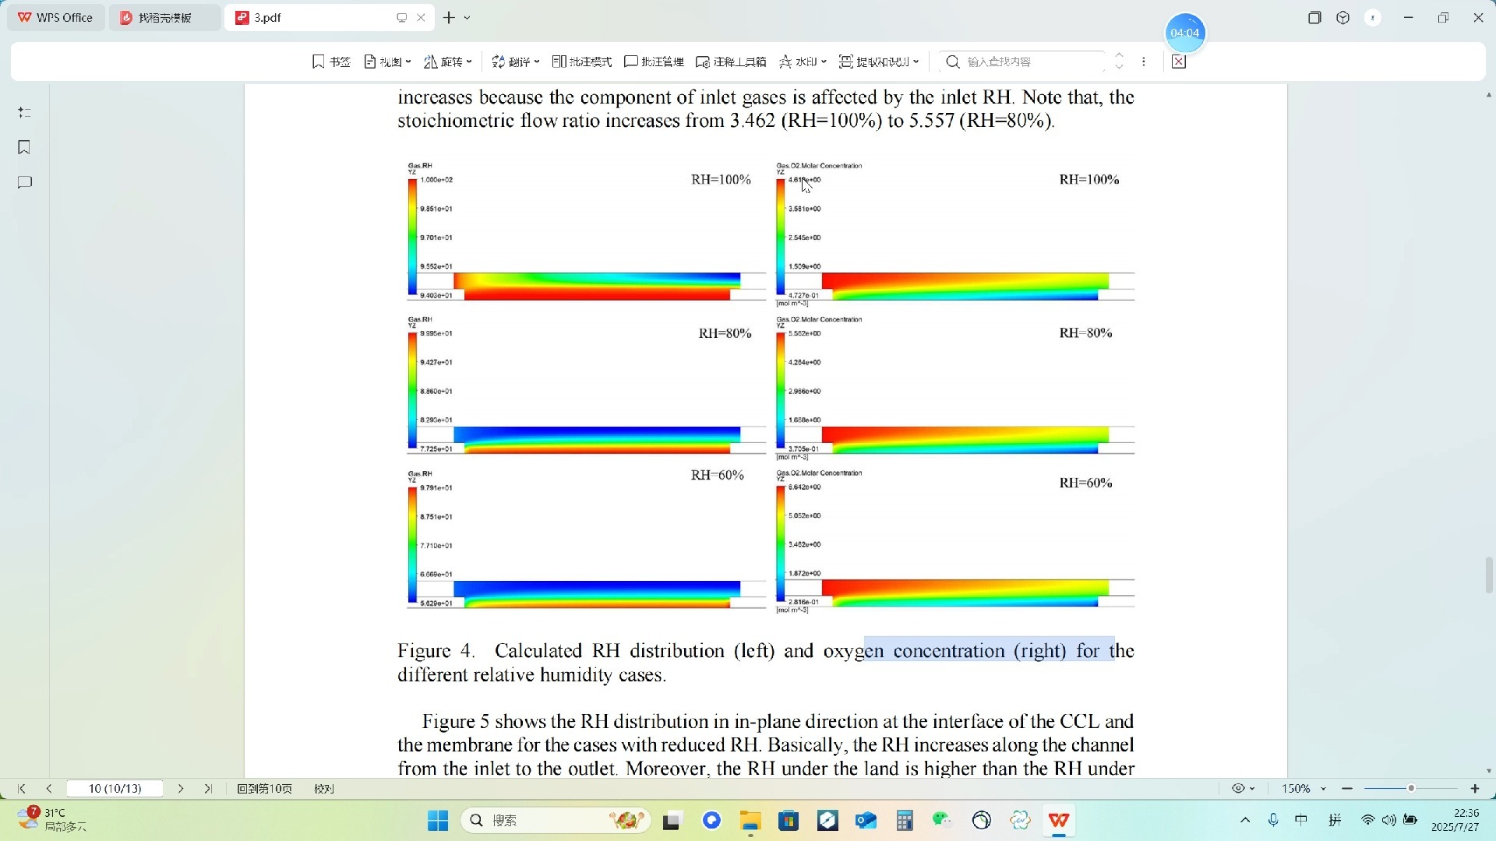This screenshot has width=1496, height=841.
Task: Open the toolbar more options (three dots)
Action: tap(1144, 62)
